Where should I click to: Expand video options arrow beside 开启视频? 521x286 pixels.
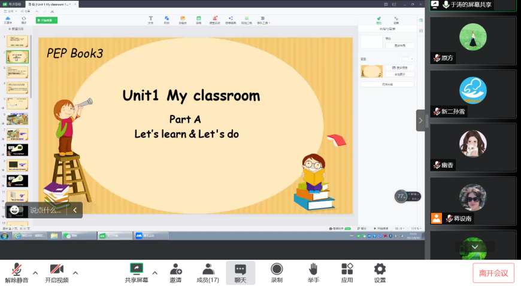point(75,273)
